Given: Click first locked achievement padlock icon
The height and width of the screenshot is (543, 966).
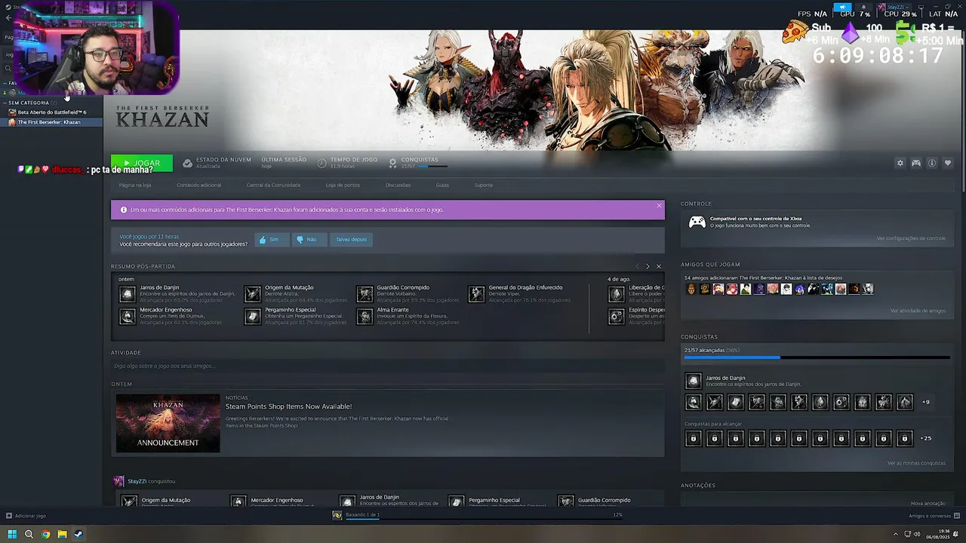Looking at the screenshot, I should click(x=693, y=438).
